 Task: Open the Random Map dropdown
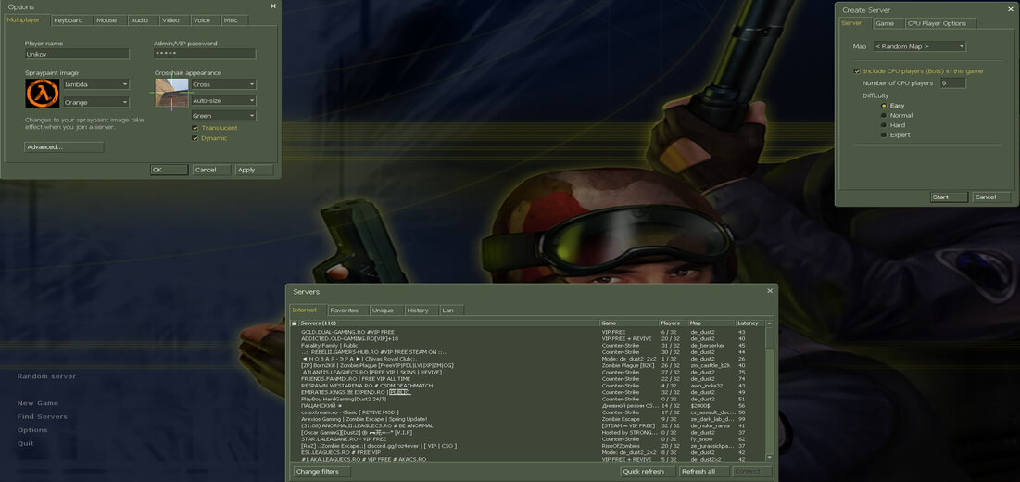point(917,46)
